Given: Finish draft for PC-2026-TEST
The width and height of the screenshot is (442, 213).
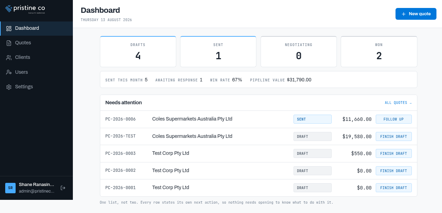Looking at the screenshot, I should point(394,136).
